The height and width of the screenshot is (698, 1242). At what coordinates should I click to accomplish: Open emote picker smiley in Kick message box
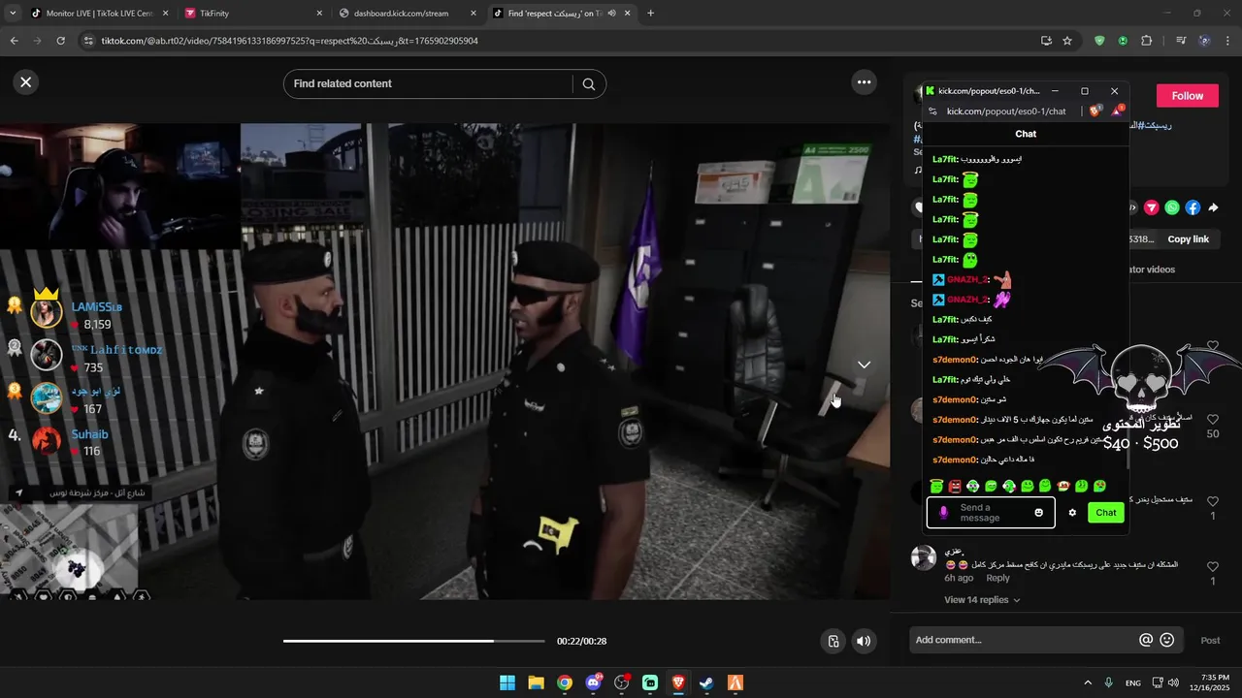click(1038, 513)
